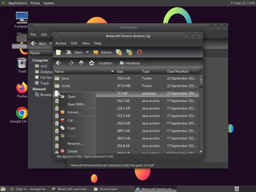
Task: Choose Open from the context menu
Action: [x=77, y=96]
